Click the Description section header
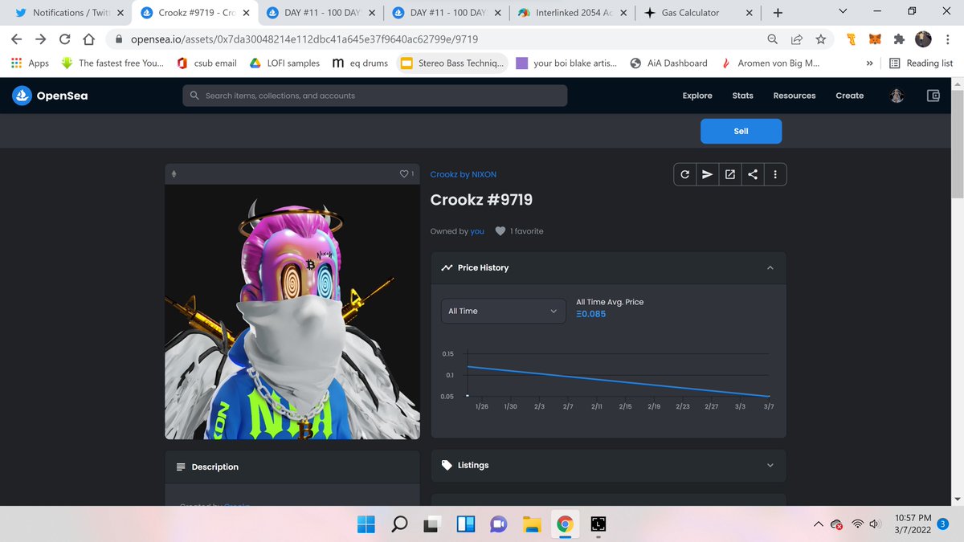Viewport: 964px width, 542px height. pos(292,467)
